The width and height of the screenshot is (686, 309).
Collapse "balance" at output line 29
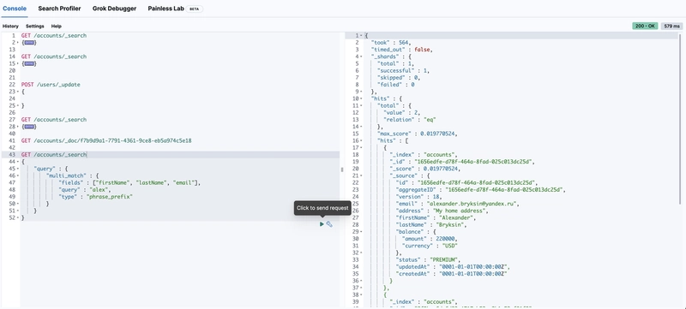pos(361,232)
